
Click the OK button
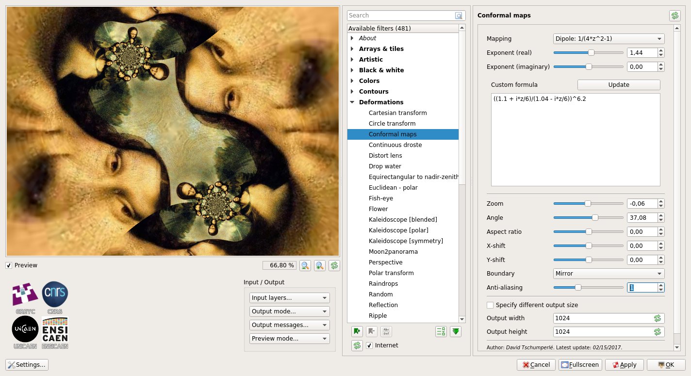tap(666, 365)
